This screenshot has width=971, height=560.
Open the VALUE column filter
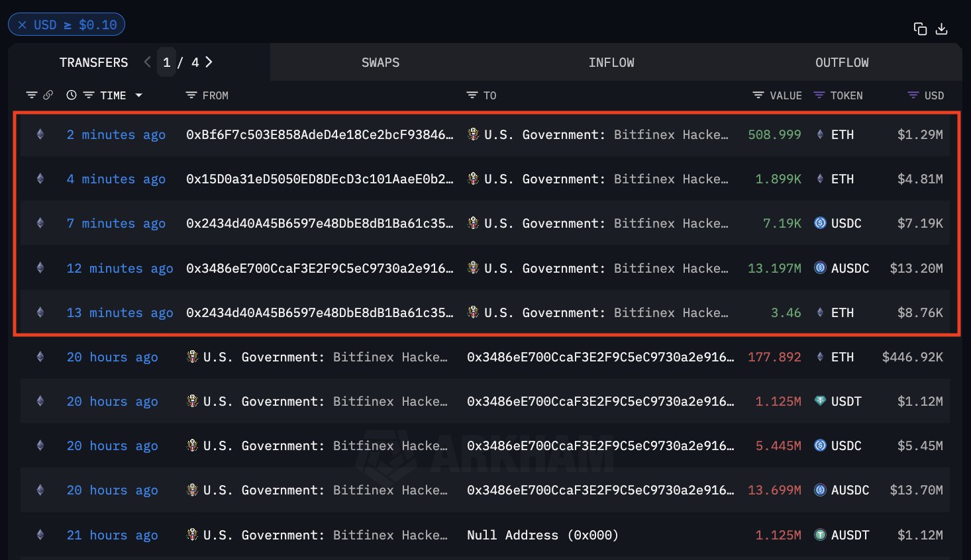click(x=758, y=95)
